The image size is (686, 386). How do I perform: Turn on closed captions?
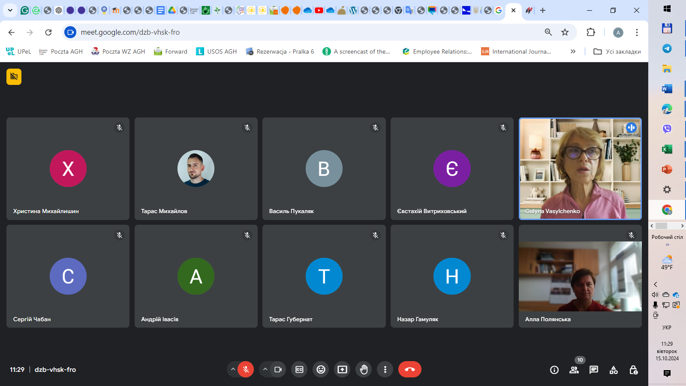[x=299, y=369]
